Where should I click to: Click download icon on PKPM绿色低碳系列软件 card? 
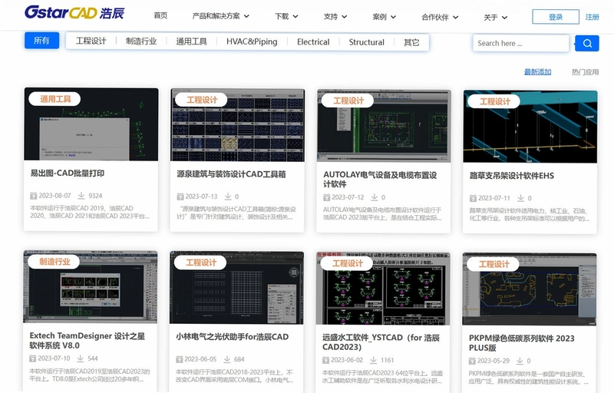point(520,361)
